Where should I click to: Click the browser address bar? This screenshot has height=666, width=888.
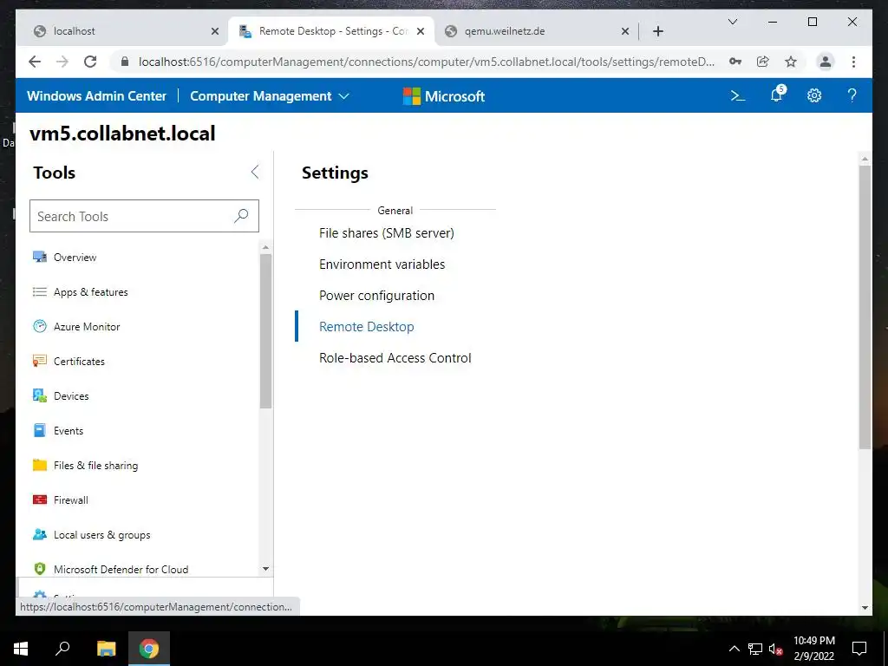click(x=426, y=62)
